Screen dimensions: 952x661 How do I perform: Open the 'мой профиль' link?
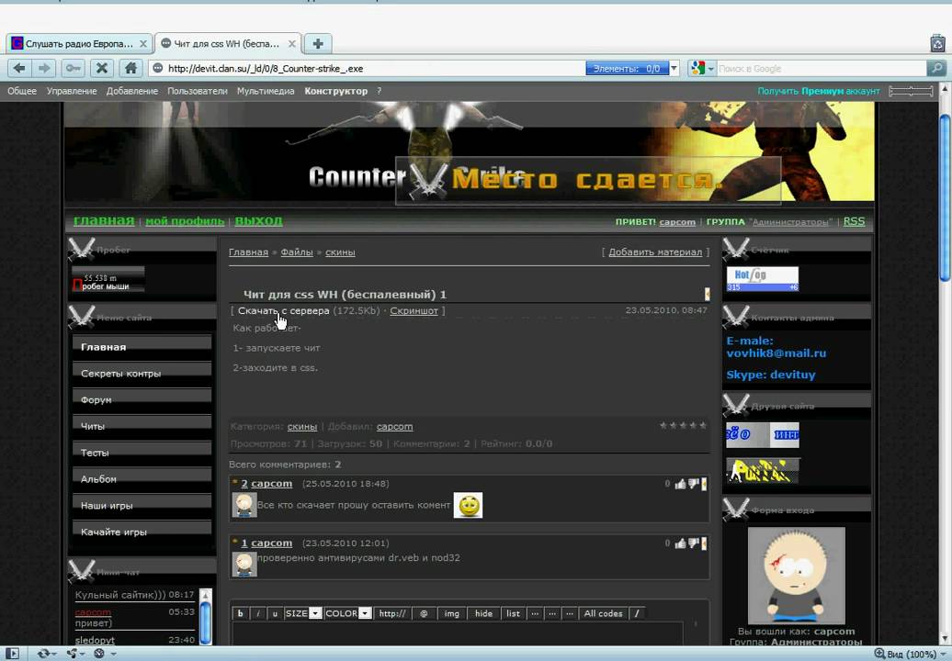click(185, 221)
